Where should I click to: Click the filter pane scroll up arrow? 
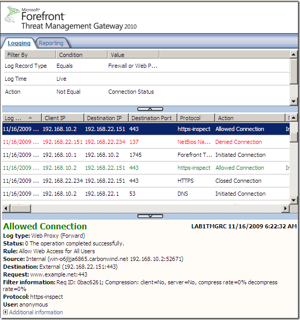click(x=293, y=54)
